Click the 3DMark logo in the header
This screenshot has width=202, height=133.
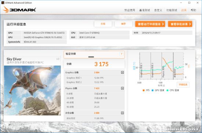(19, 10)
